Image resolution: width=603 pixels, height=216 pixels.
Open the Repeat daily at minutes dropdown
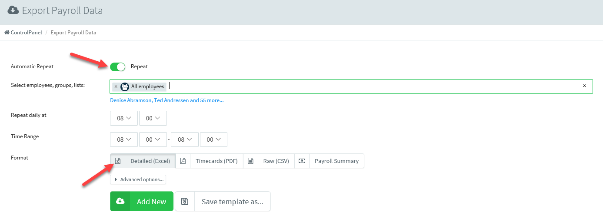pos(153,118)
